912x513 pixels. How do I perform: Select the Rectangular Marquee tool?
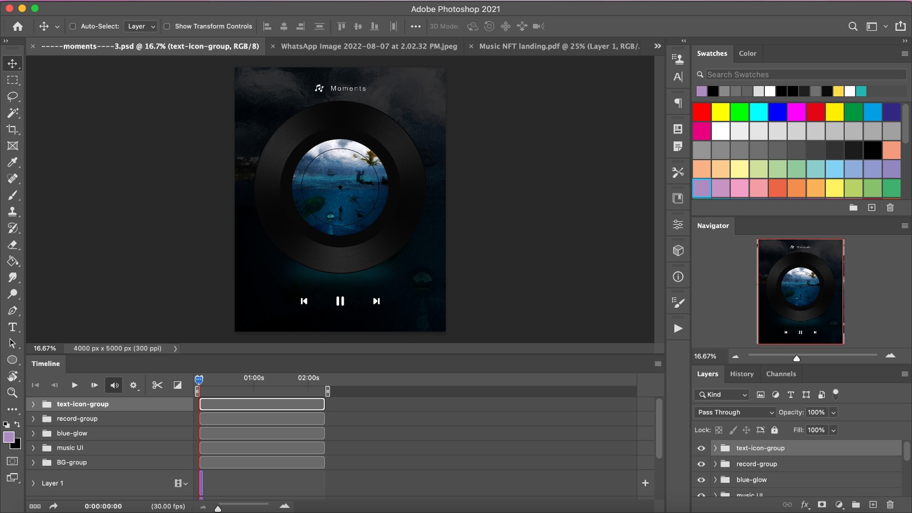click(x=13, y=80)
